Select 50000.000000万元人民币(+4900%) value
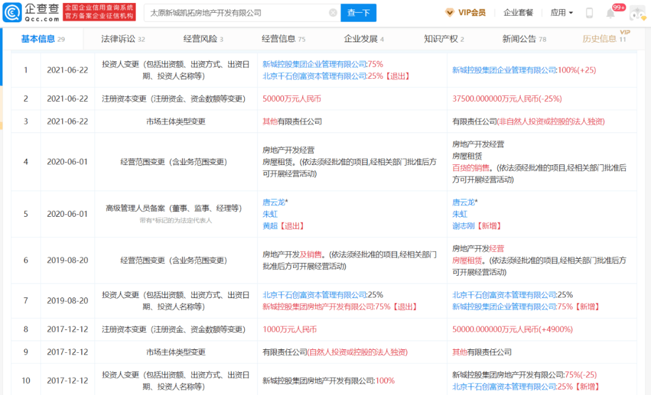Viewport: 651px width, 395px height. 512,329
